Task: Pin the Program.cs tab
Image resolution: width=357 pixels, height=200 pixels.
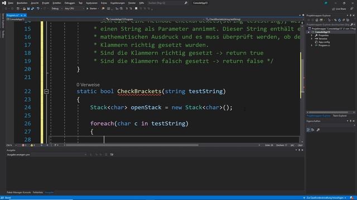Action: [x=21, y=16]
